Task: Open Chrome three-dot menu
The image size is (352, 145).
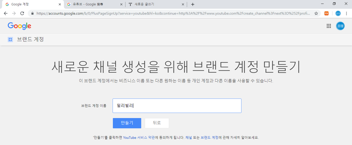Action: tap(346, 13)
